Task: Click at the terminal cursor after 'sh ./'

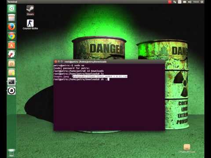Action: [x=109, y=79]
